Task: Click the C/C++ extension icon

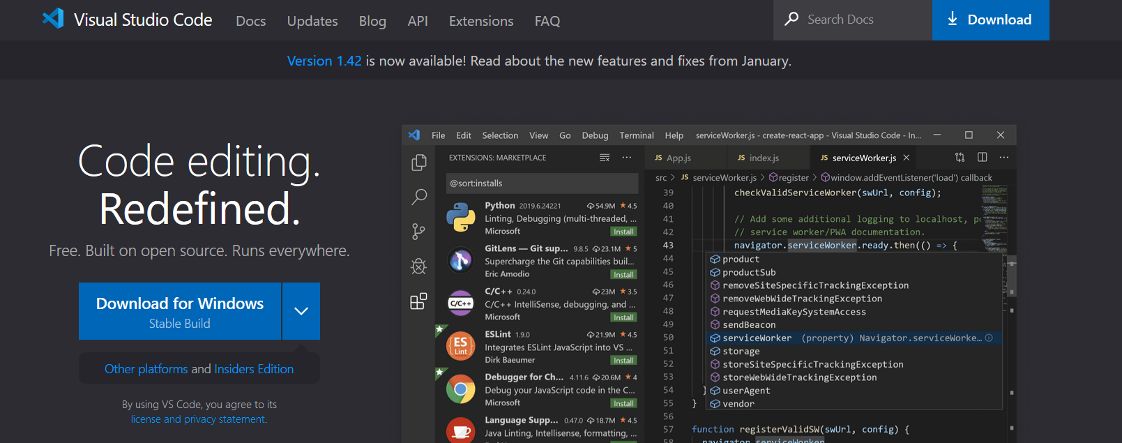Action: (460, 303)
